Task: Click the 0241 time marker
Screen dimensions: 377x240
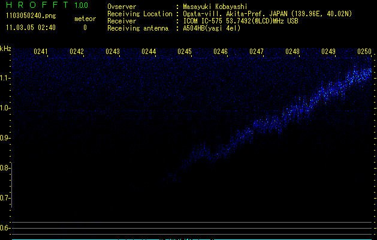Action: tap(41, 51)
